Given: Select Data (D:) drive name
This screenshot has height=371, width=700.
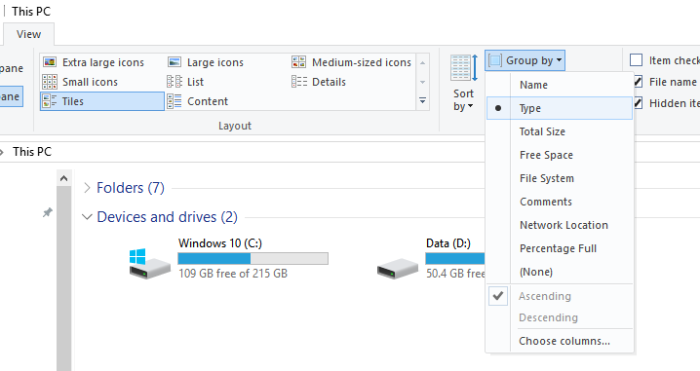Looking at the screenshot, I should click(448, 243).
